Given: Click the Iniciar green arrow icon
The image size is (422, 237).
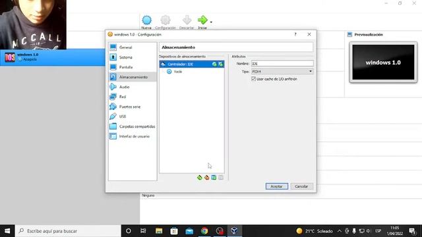Looking at the screenshot, I should tap(202, 20).
